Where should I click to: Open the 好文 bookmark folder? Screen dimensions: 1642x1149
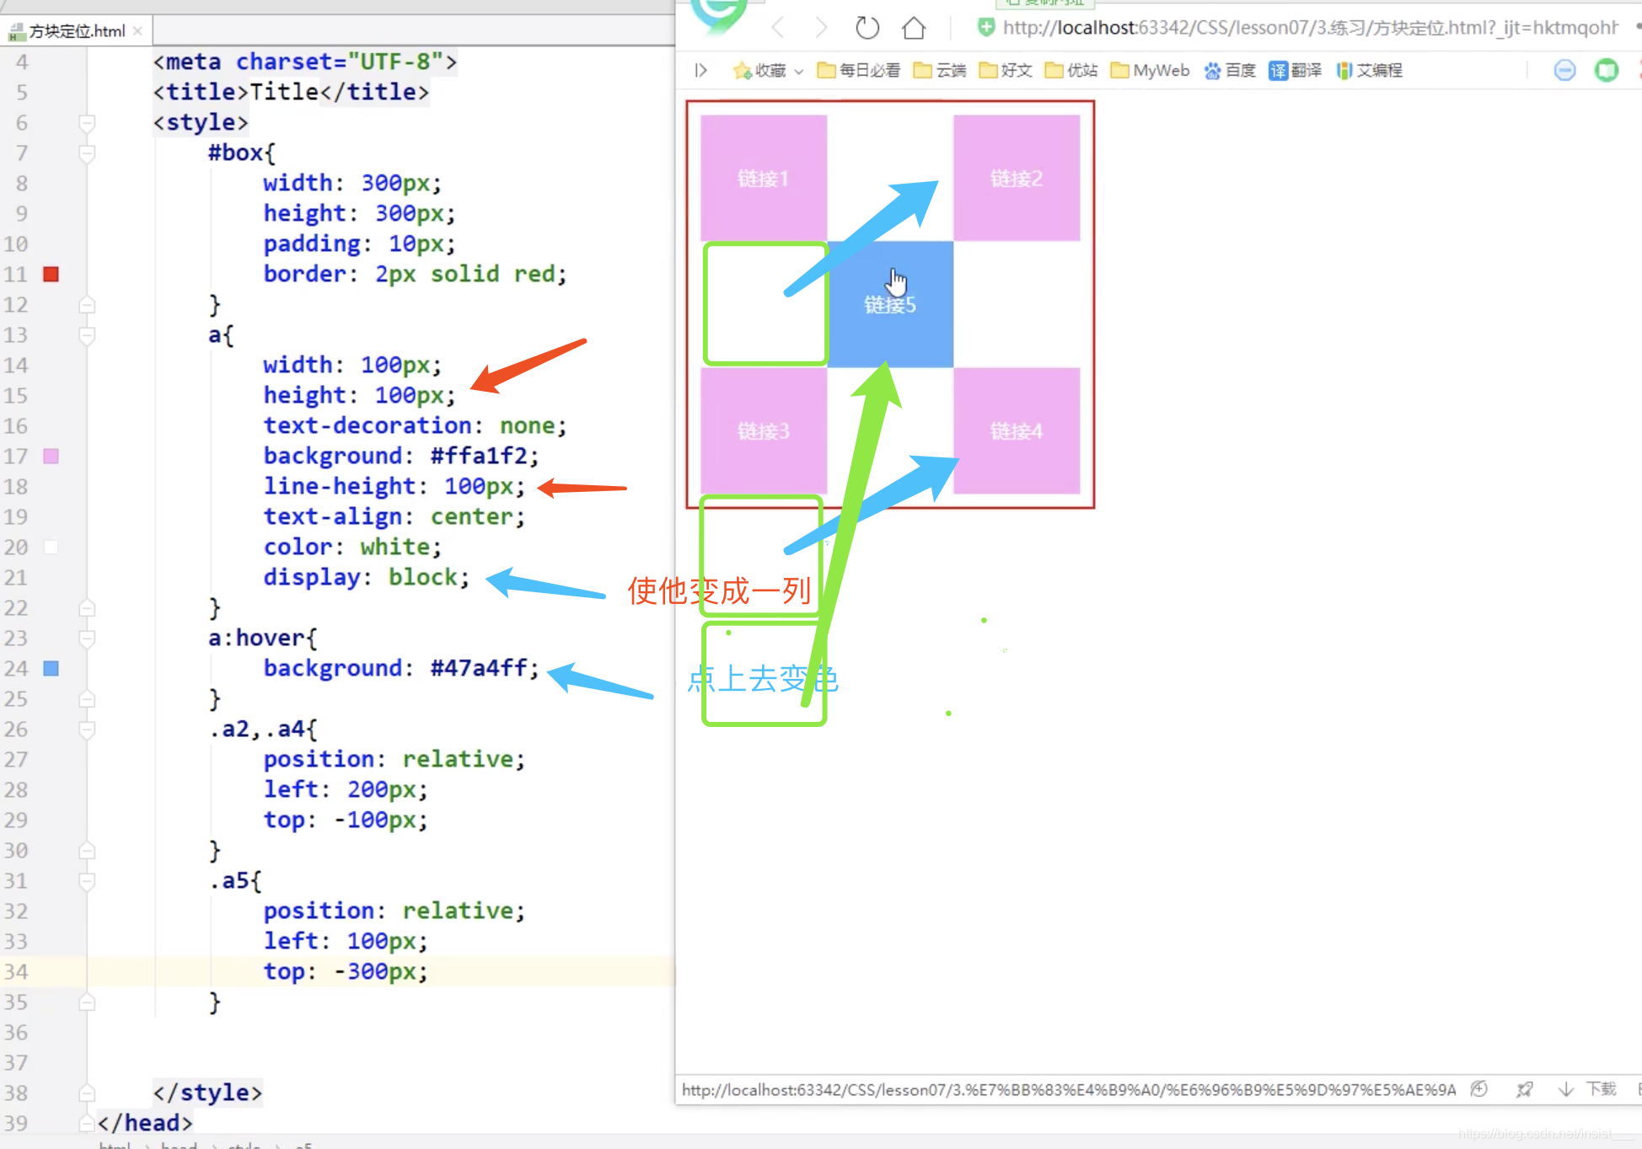click(1006, 71)
